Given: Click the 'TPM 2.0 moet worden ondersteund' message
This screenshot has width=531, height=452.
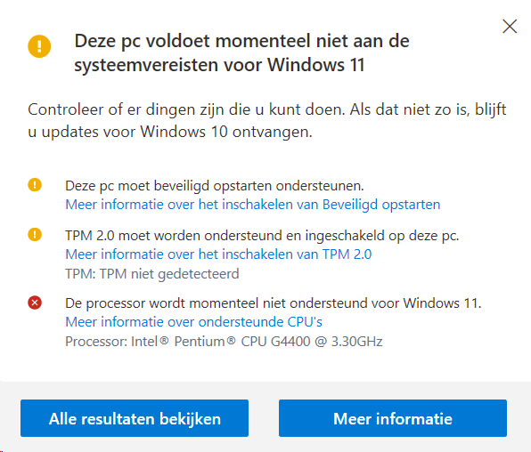Looking at the screenshot, I should click(x=262, y=236).
